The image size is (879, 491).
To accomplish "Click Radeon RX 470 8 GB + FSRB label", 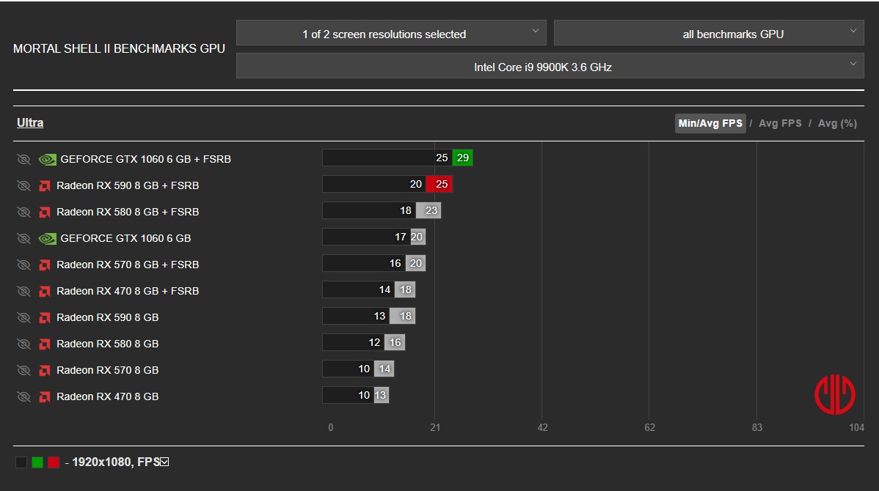I will pyautogui.click(x=128, y=290).
